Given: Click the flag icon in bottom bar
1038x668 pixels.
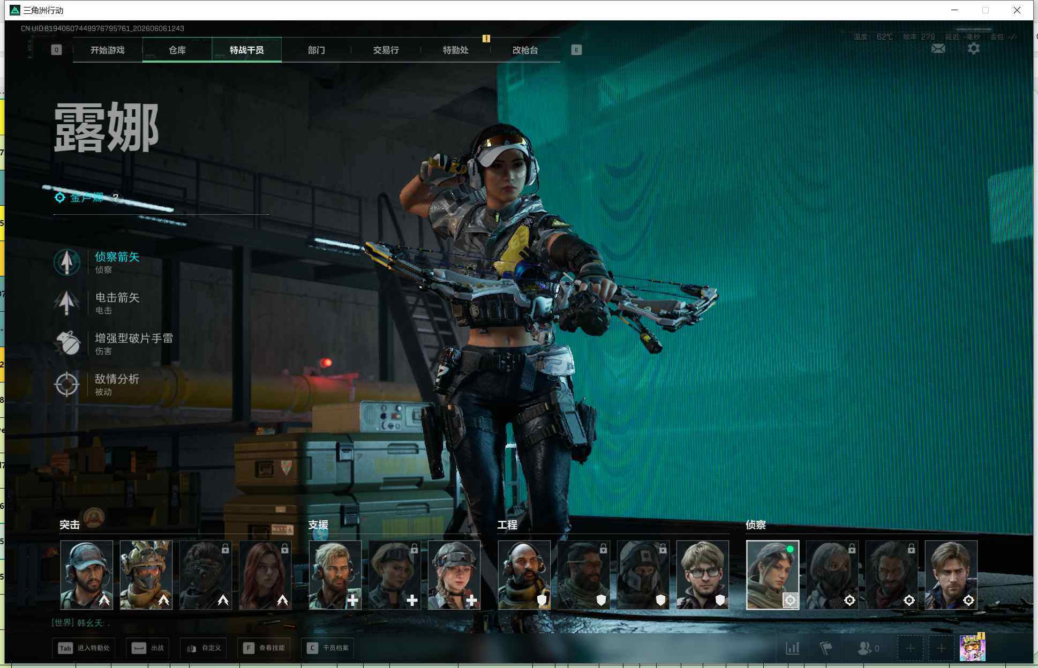Looking at the screenshot, I should click(x=826, y=648).
